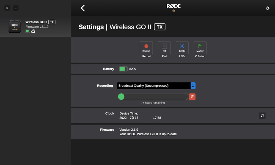The image size is (275, 165).
Task: Click the Version 2.1.9 firmware text
Action: coord(129,130)
